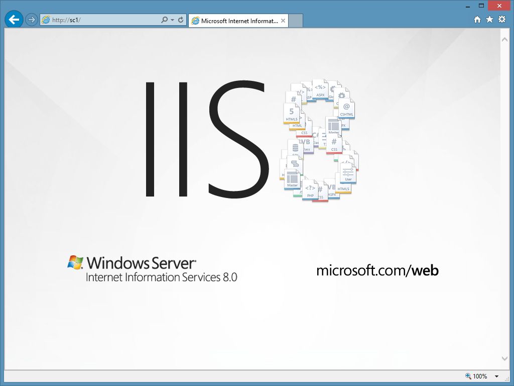Click the User file icon with sliders
Viewport: 514px width, 386px height.
click(348, 173)
